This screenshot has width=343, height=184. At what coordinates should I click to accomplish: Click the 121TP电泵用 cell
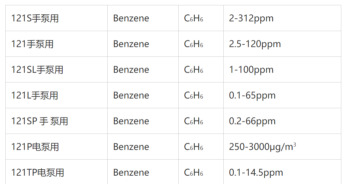pyautogui.click(x=38, y=173)
